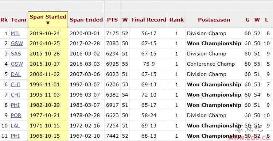Image resolution: width=273 pixels, height=141 pixels.
Task: Open the LAL team link
Action: tap(15, 125)
